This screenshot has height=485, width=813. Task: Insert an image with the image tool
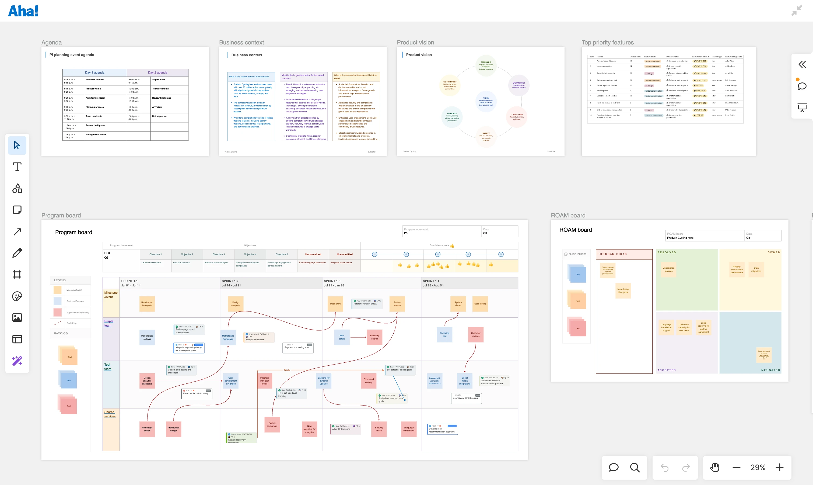(17, 317)
